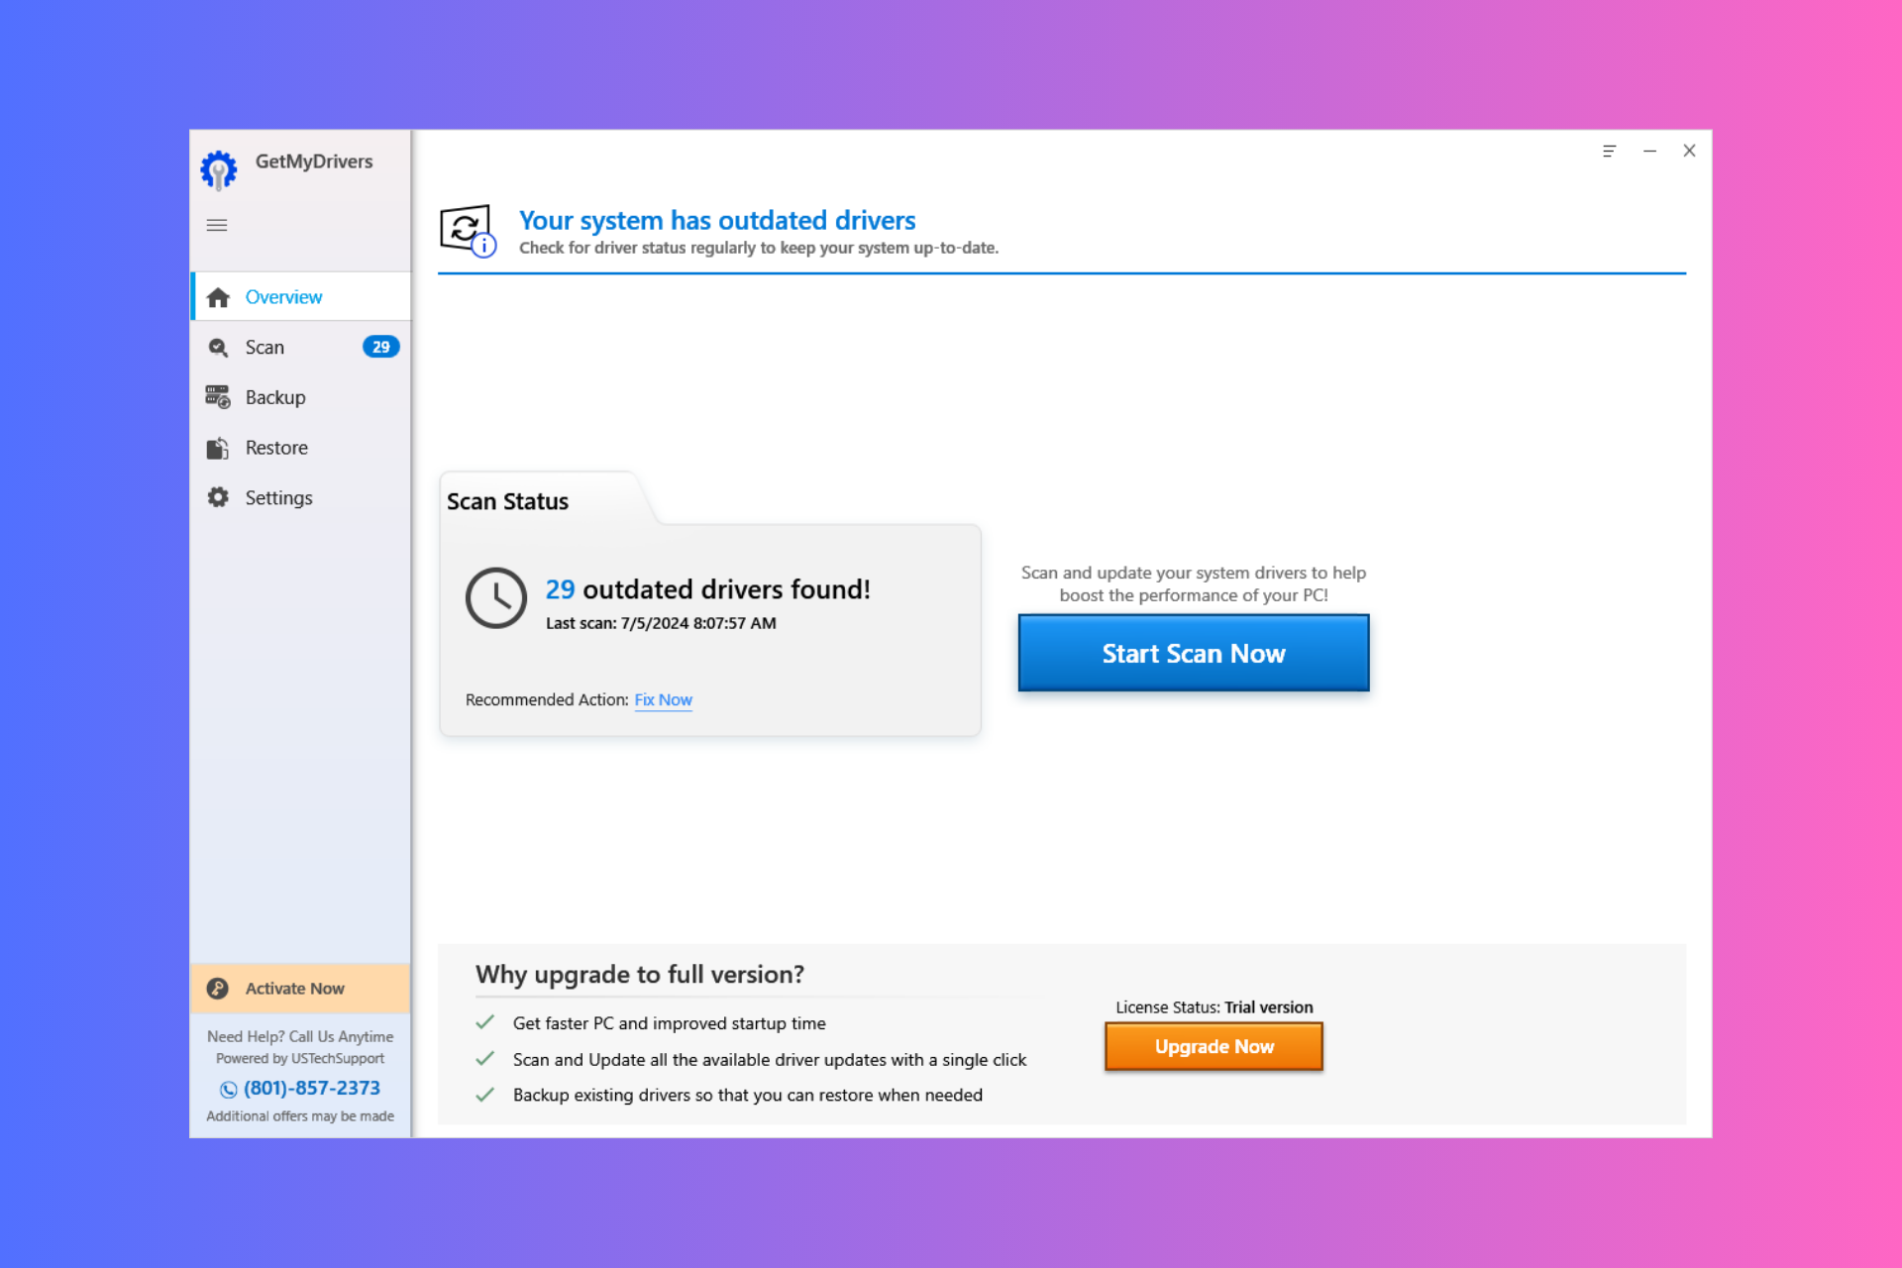Image resolution: width=1902 pixels, height=1268 pixels.
Task: Click the Backup drive icon
Action: pyautogui.click(x=218, y=397)
